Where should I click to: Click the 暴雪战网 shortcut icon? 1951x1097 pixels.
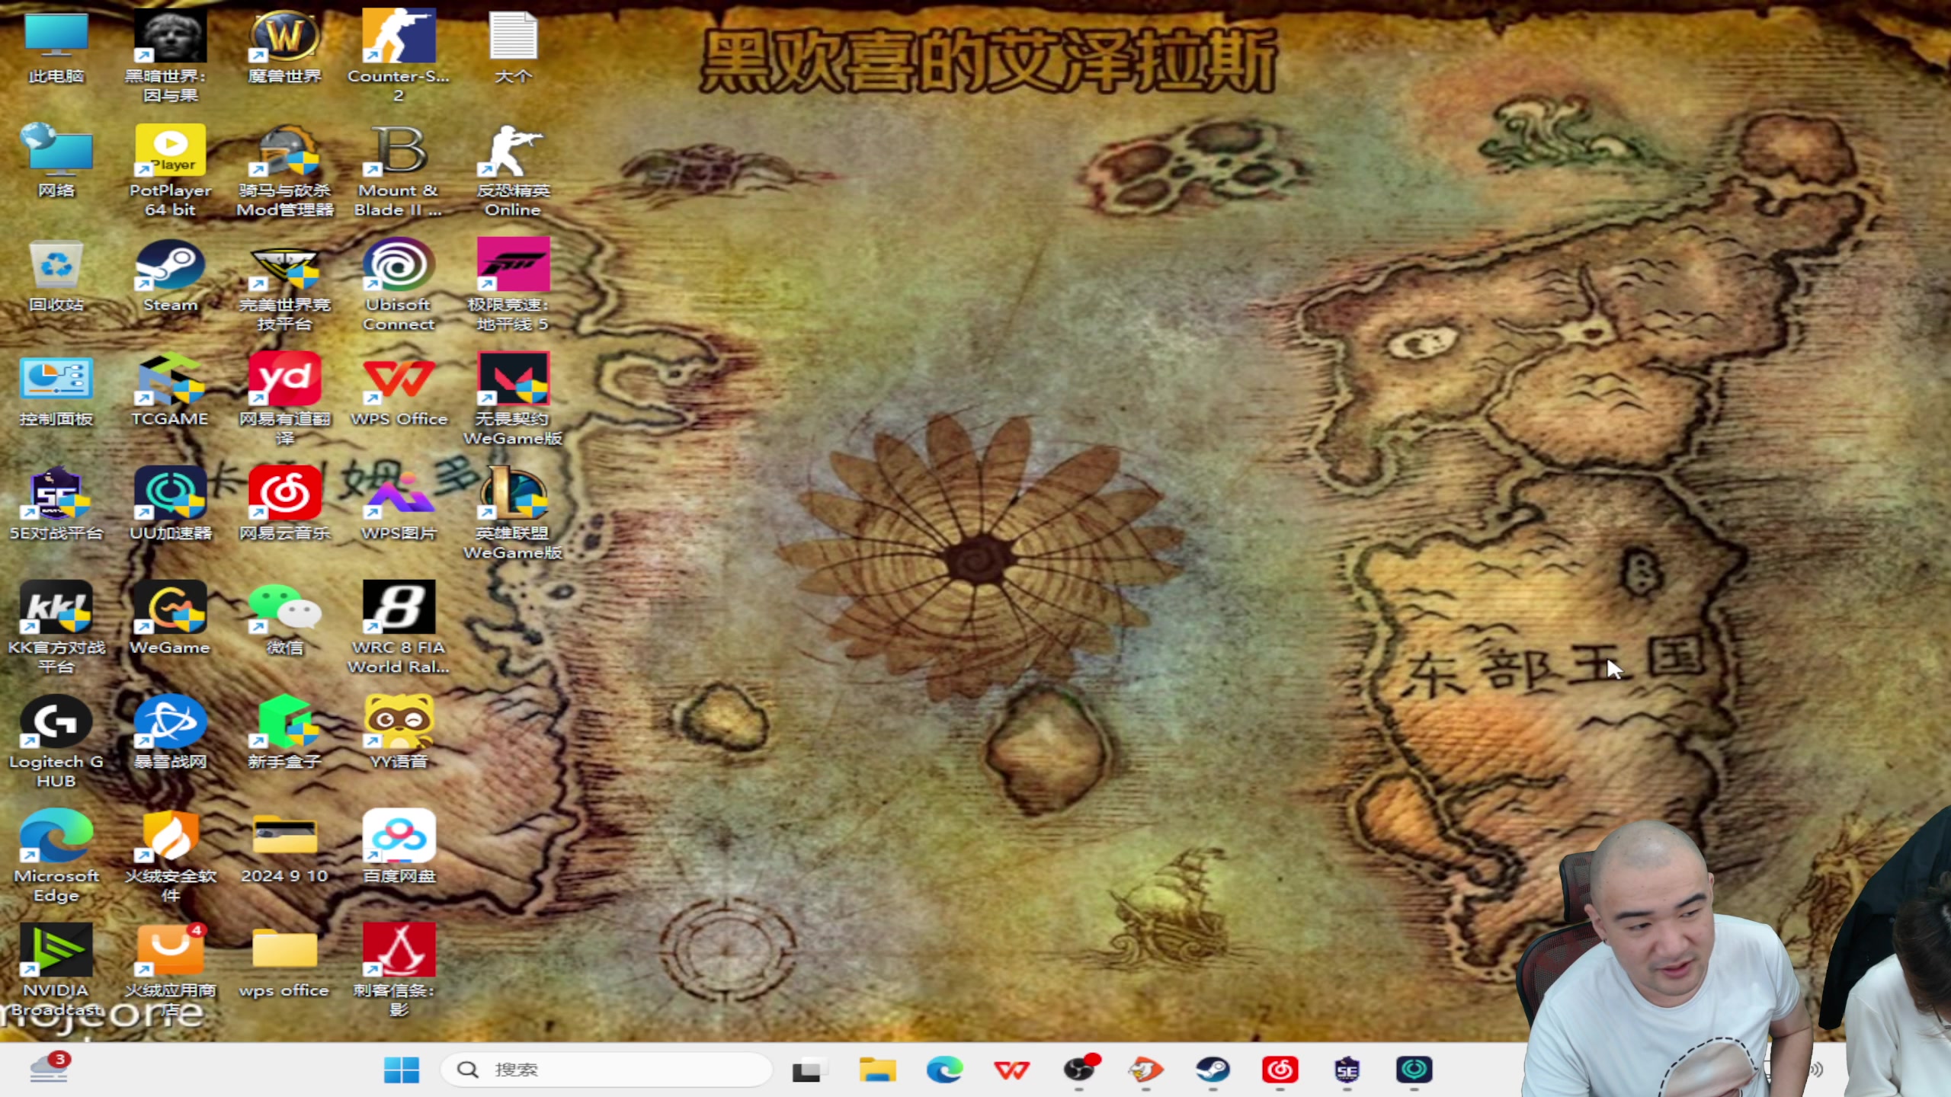pos(170,733)
